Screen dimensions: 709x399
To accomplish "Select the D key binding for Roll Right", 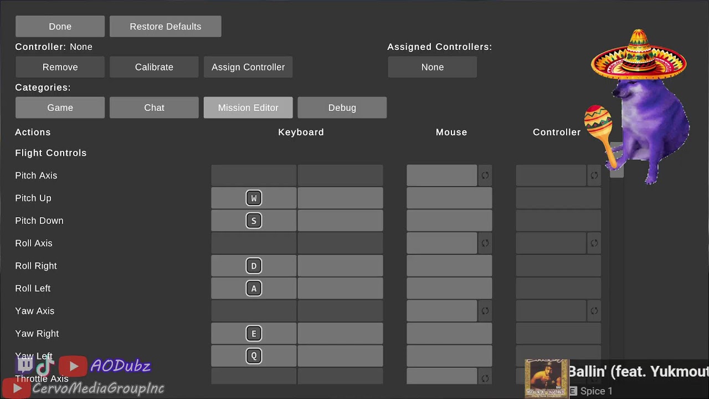I will coord(254,266).
